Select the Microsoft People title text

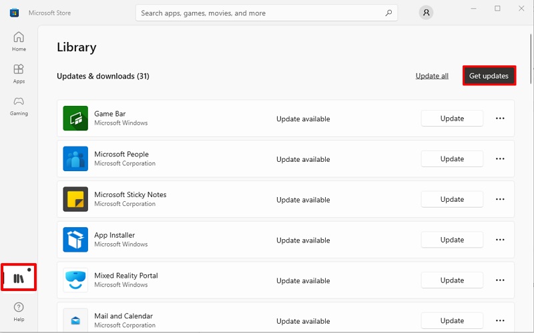(121, 155)
